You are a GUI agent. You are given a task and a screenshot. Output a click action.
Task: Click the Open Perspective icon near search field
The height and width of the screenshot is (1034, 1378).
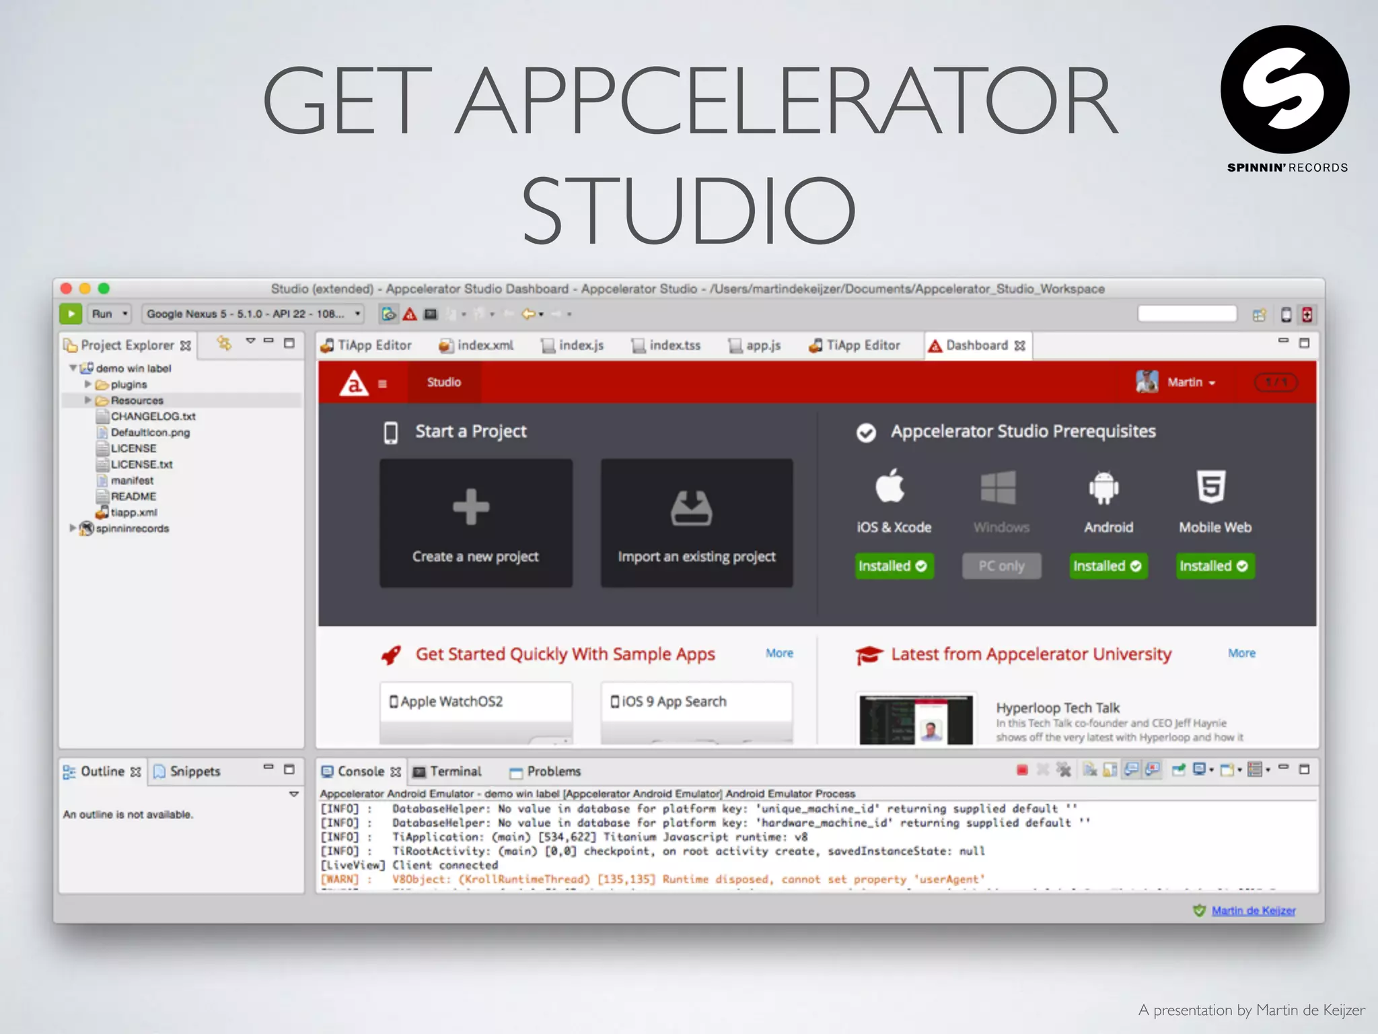pos(1259,314)
